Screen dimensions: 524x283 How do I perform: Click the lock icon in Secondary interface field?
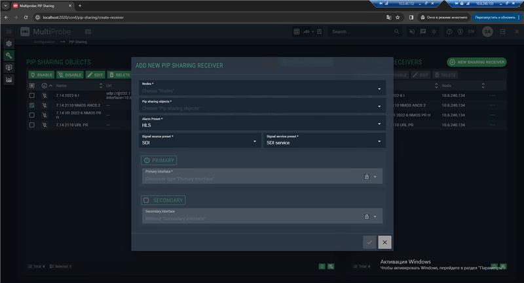(x=367, y=216)
